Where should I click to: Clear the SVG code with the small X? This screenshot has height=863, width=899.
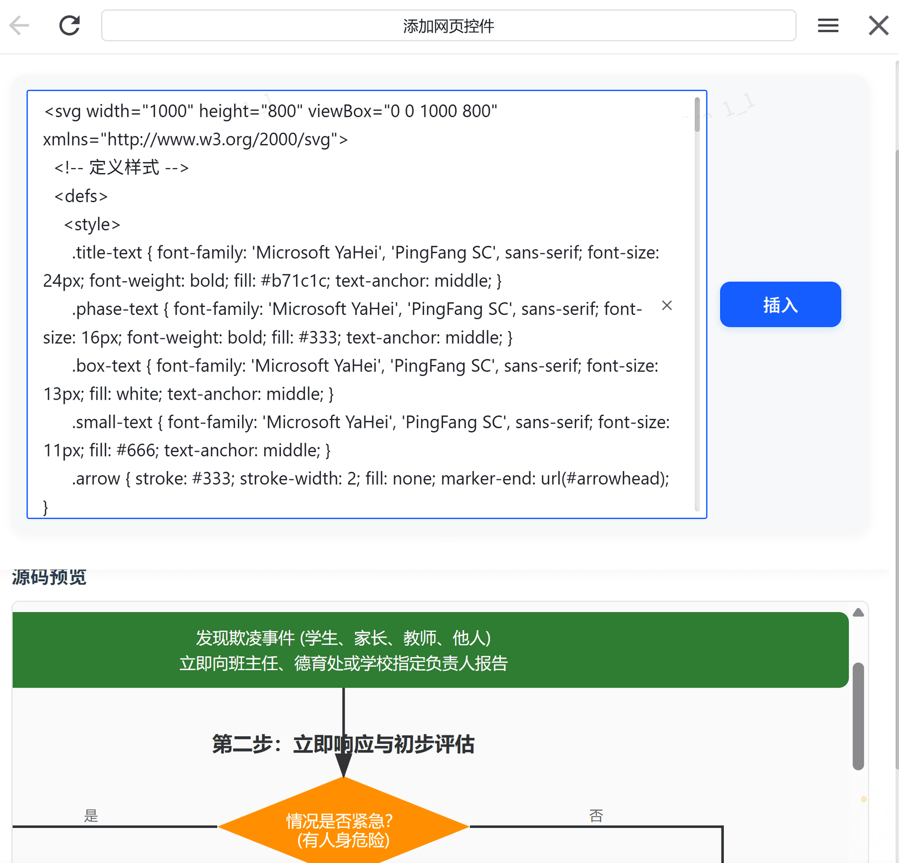(667, 306)
